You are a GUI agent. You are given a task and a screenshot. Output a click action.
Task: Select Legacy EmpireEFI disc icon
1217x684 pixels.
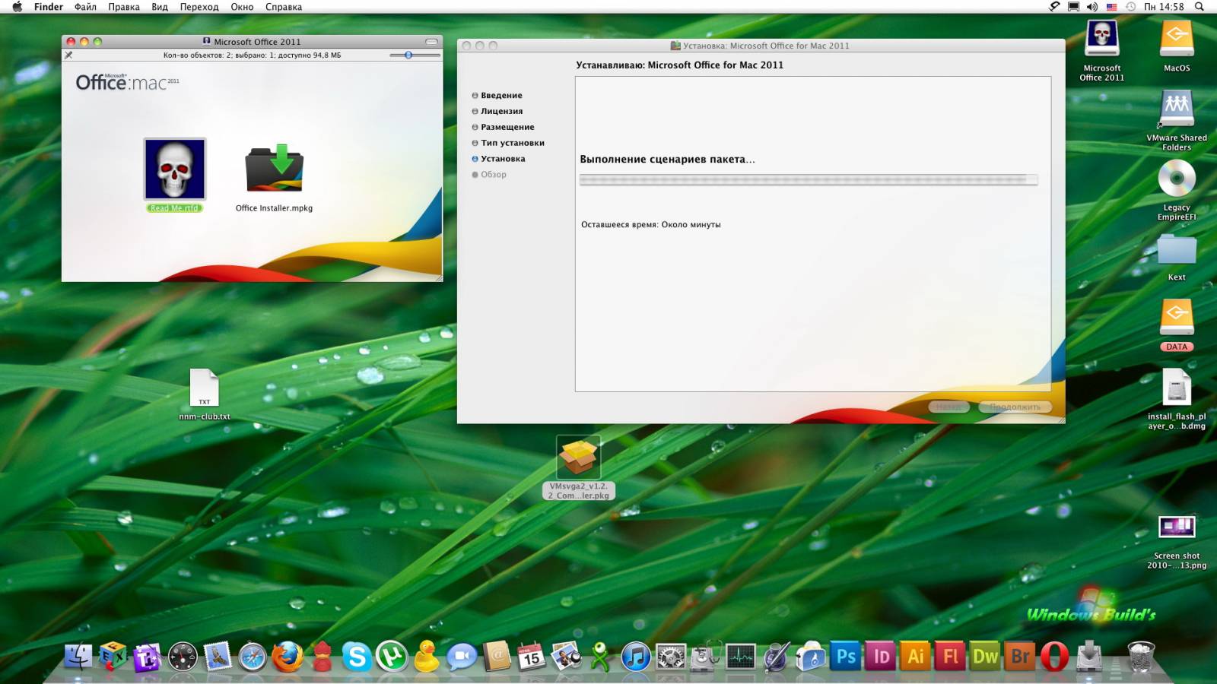pyautogui.click(x=1177, y=190)
